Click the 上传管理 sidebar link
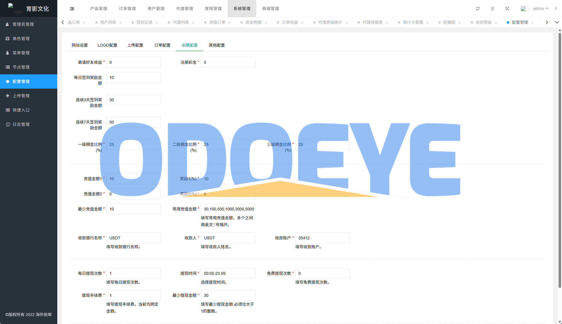Viewport: 562px width, 324px height. (21, 96)
